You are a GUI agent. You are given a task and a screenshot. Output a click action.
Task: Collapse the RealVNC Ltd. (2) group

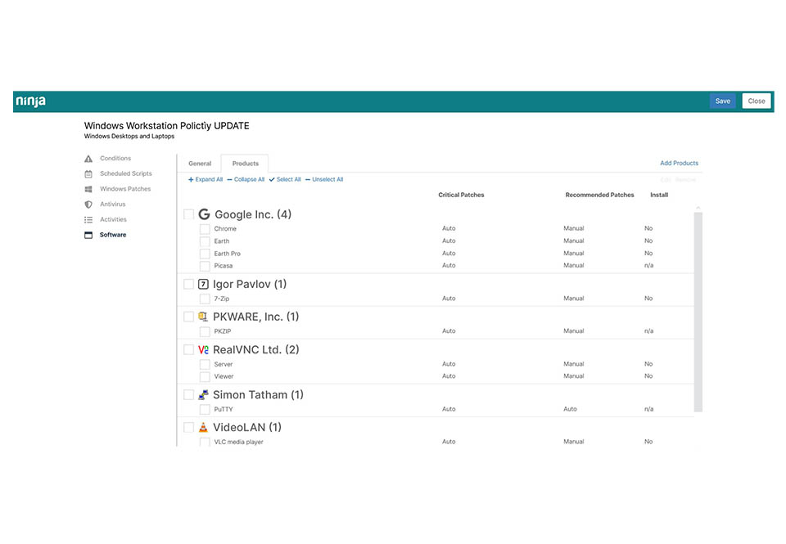pyautogui.click(x=255, y=349)
